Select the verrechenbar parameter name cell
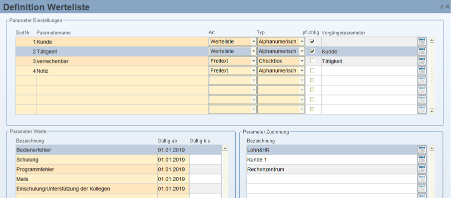 122,61
